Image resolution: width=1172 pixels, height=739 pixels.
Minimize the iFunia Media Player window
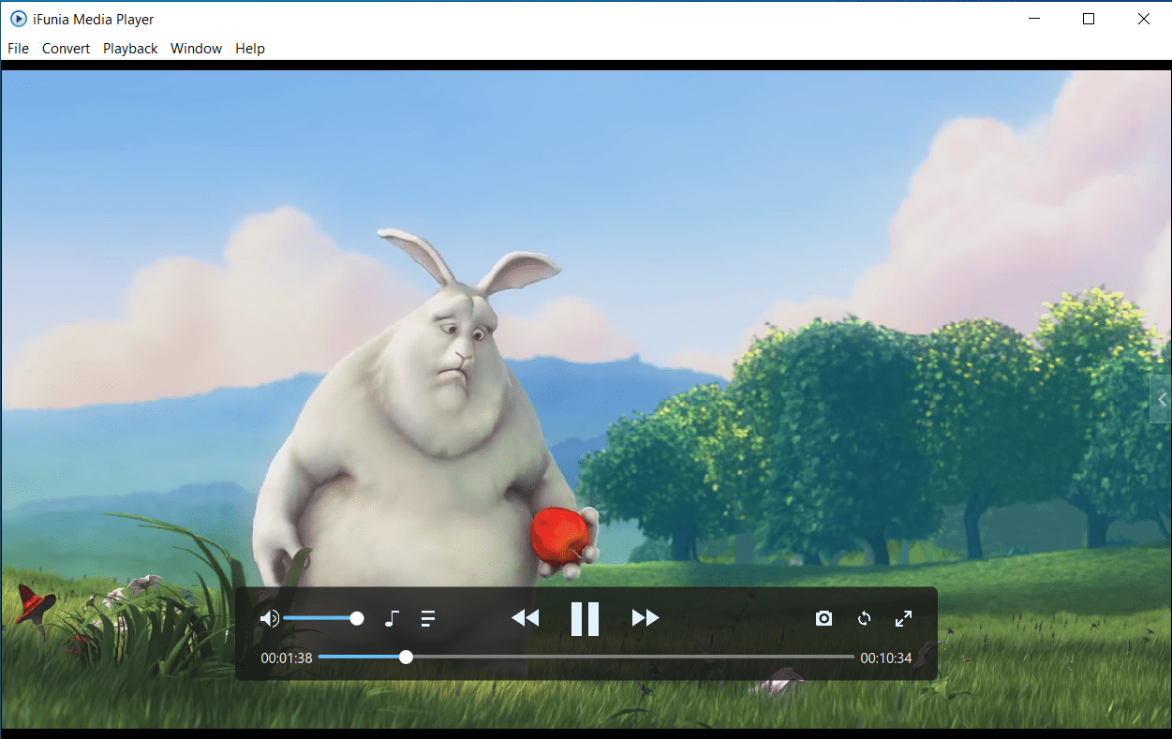click(1034, 19)
